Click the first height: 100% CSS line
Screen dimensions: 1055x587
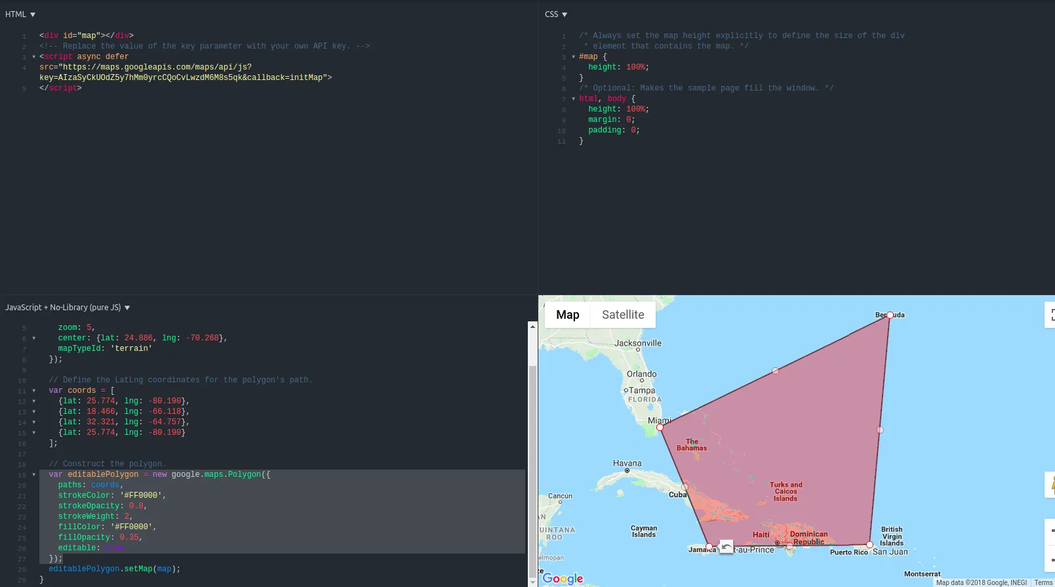[618, 67]
